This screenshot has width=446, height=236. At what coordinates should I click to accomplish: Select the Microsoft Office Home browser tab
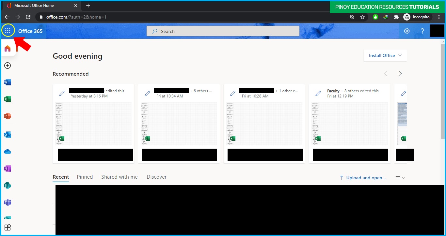(42, 6)
